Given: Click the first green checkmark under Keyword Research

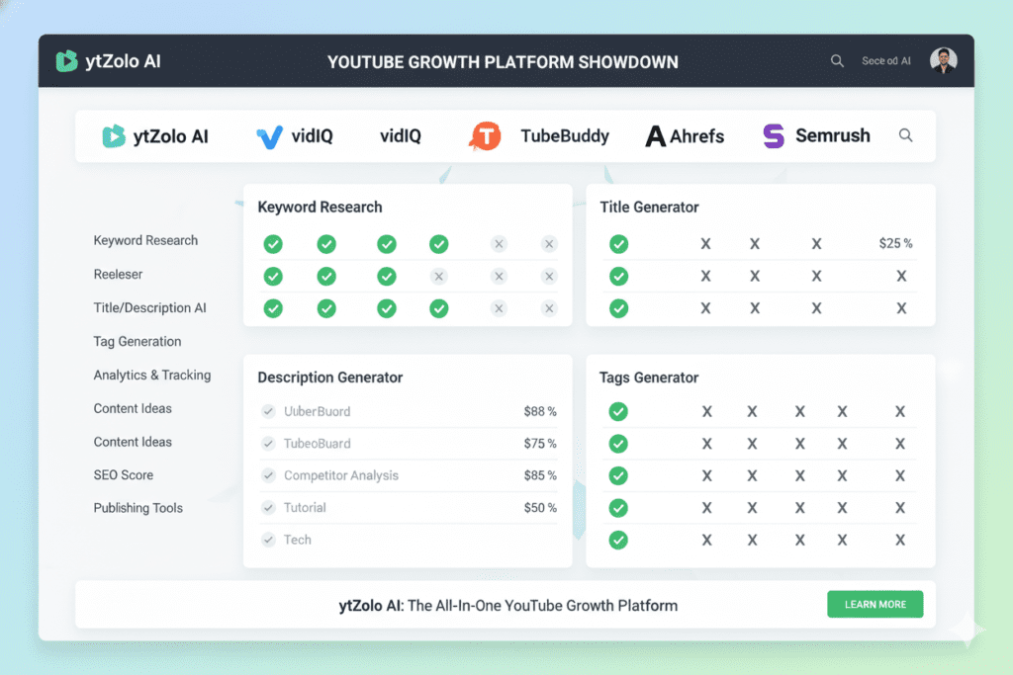Looking at the screenshot, I should [x=273, y=243].
